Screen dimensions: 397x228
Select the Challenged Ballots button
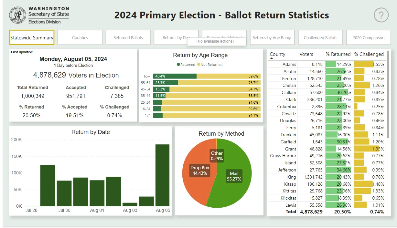[x=320, y=37]
